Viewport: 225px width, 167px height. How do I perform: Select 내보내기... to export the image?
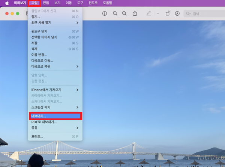(x=55, y=116)
